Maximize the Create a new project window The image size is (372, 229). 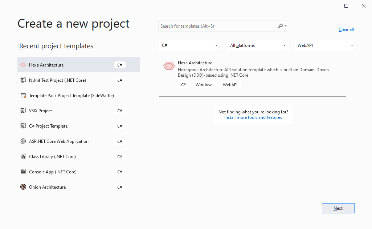click(x=346, y=6)
